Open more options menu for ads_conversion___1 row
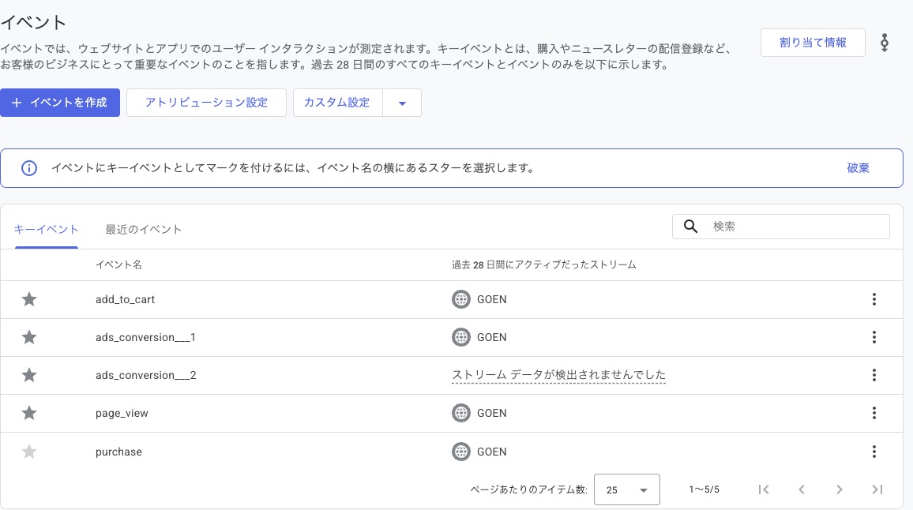This screenshot has height=510, width=913. [x=874, y=337]
